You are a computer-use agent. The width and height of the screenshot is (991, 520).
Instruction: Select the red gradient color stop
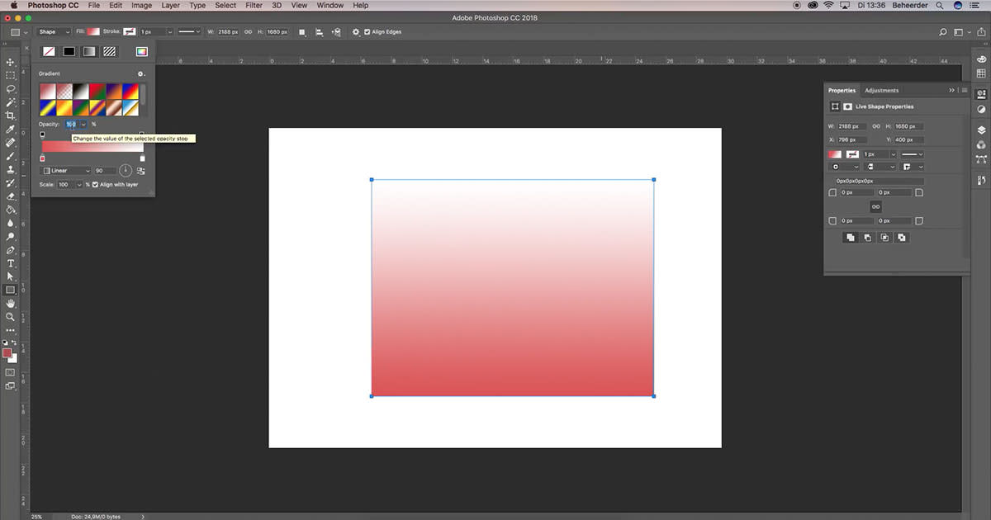pyautogui.click(x=42, y=157)
